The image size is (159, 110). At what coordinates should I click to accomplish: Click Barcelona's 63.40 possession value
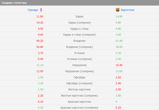pyautogui.click(x=119, y=41)
